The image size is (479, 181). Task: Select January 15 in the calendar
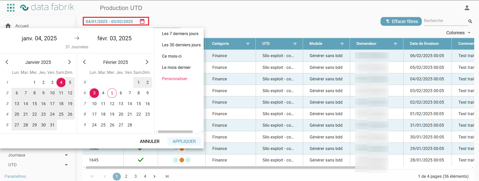tap(34, 104)
